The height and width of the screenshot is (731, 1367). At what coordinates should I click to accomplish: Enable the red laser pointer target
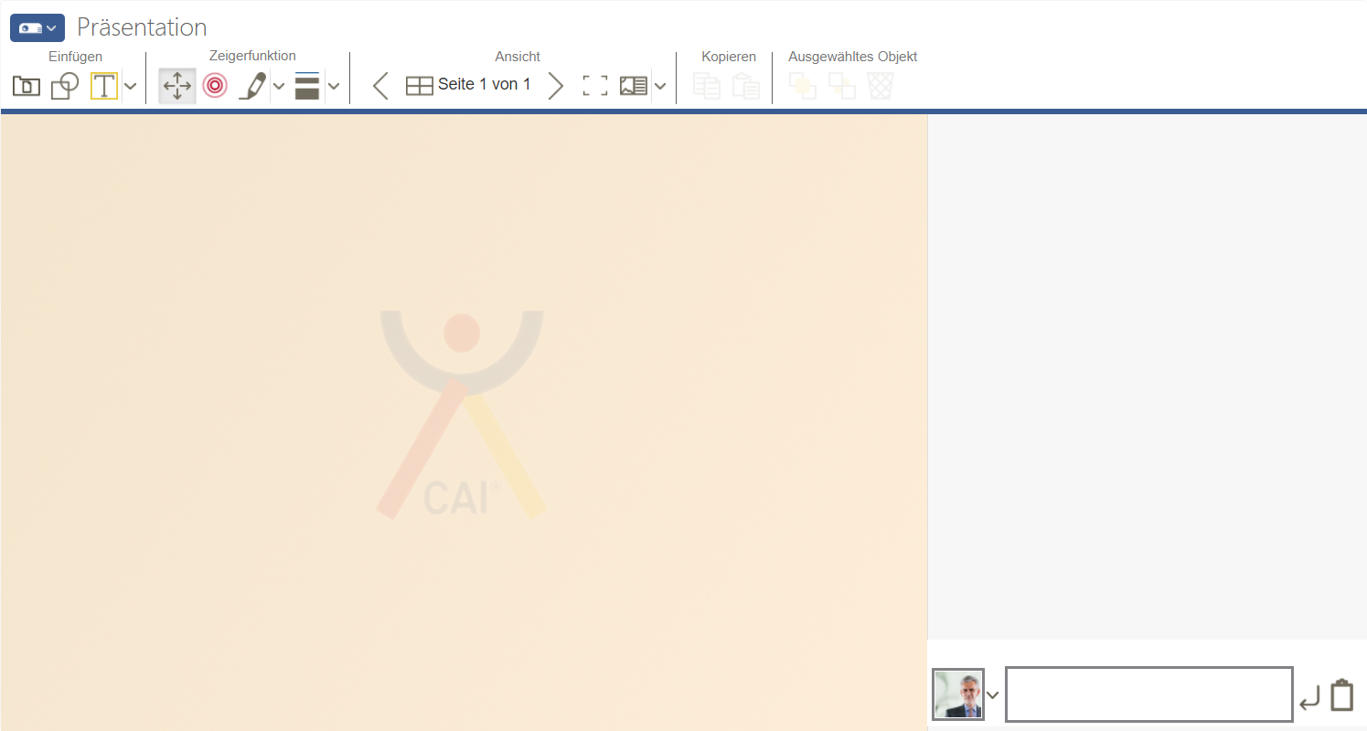click(215, 86)
